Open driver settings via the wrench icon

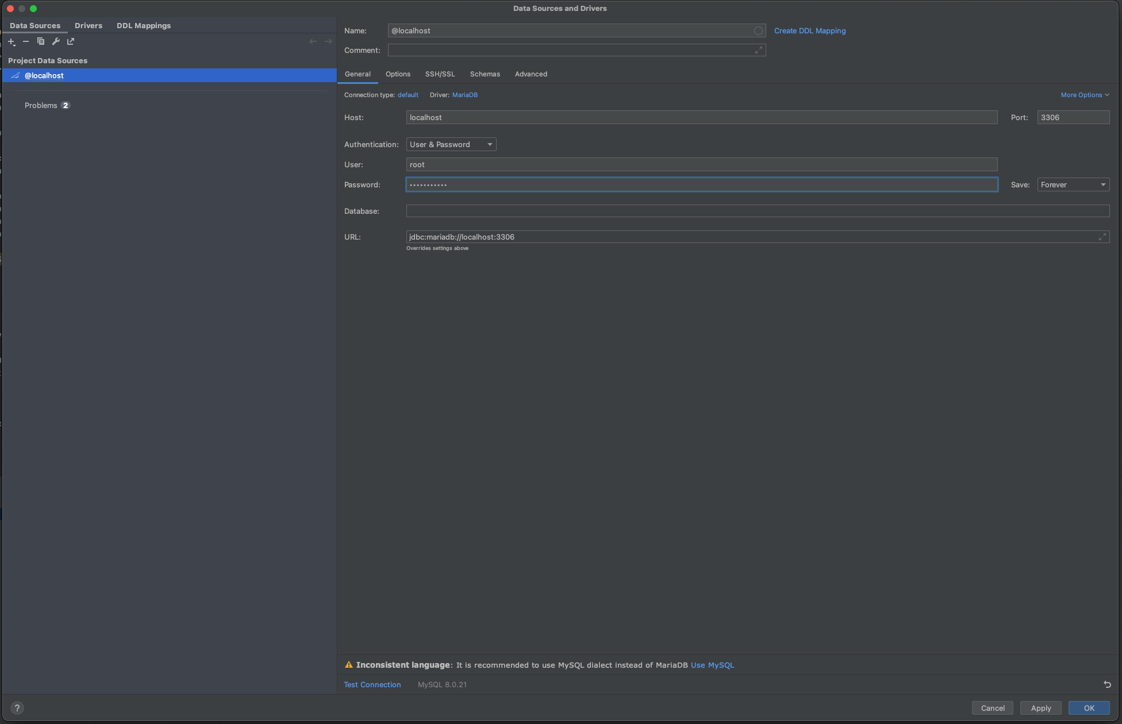(x=56, y=41)
